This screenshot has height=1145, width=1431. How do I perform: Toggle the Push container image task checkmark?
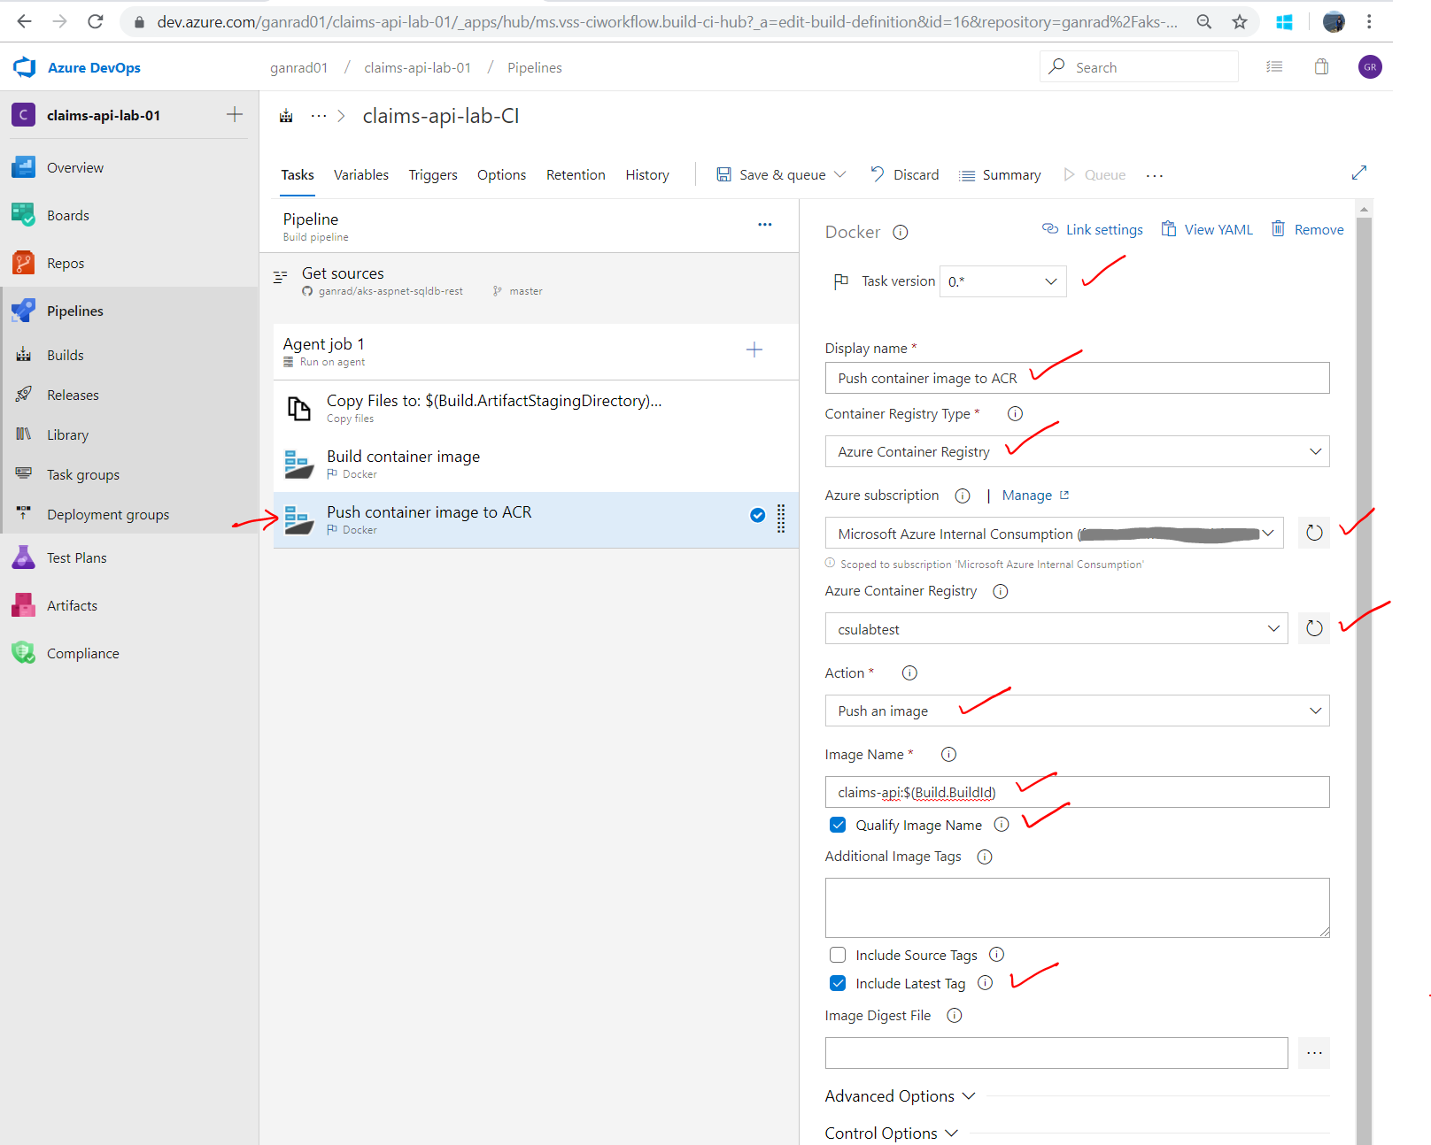point(757,515)
